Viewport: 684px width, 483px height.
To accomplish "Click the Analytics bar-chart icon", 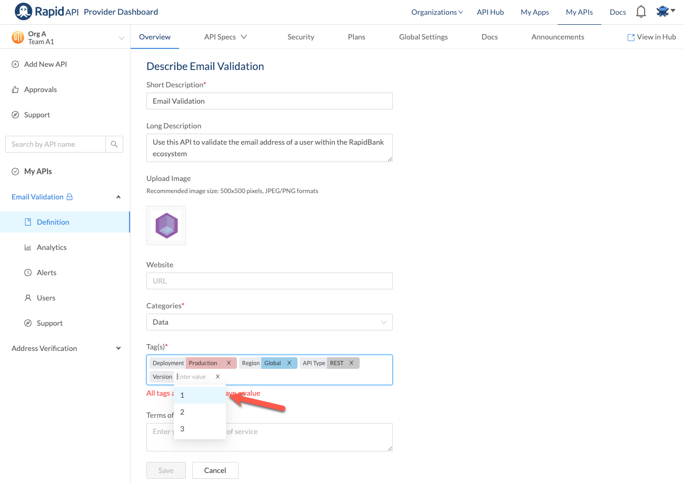I will 28,247.
